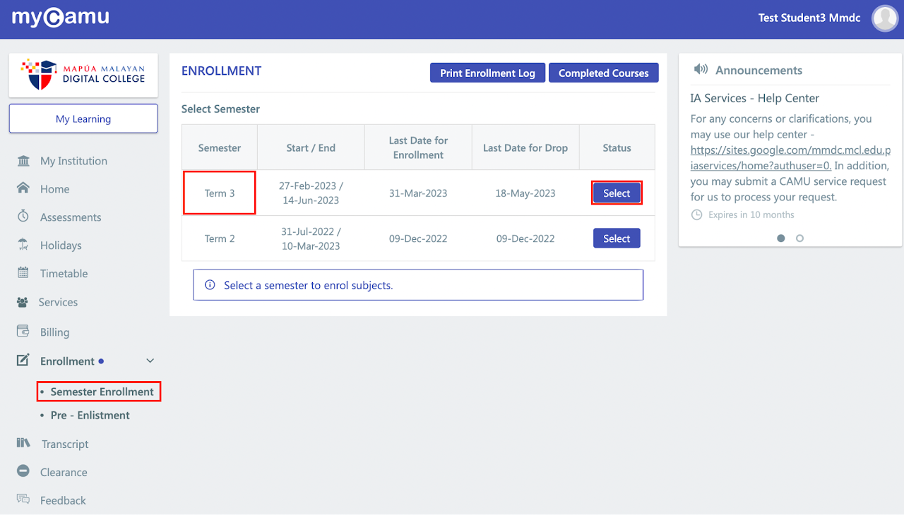Click the Term 3 semester cell
The width and height of the screenshot is (904, 515).
tap(220, 193)
